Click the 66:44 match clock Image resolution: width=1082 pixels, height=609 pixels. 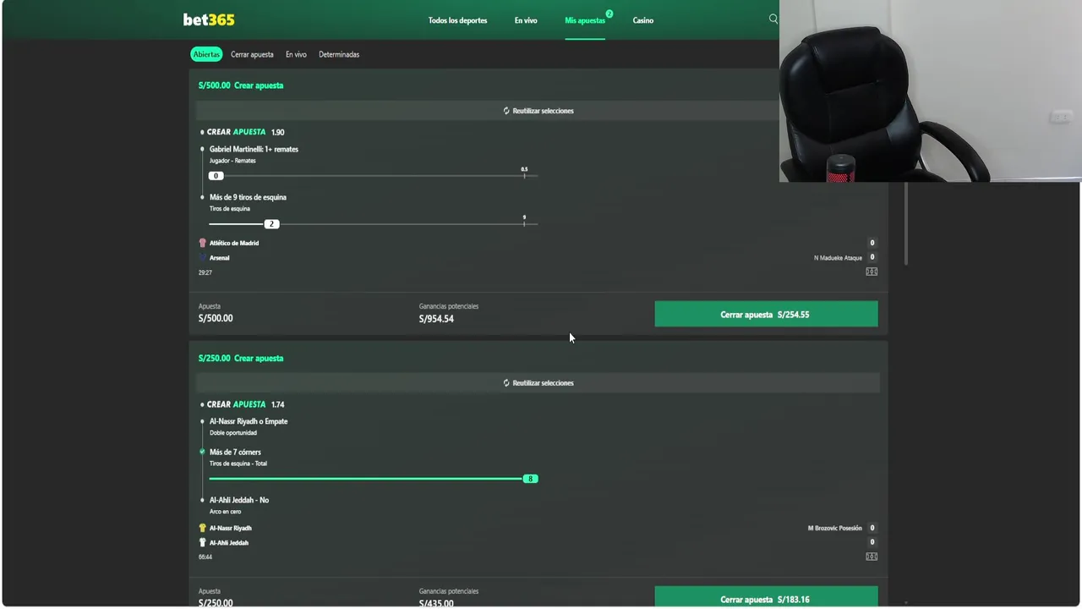(x=205, y=557)
